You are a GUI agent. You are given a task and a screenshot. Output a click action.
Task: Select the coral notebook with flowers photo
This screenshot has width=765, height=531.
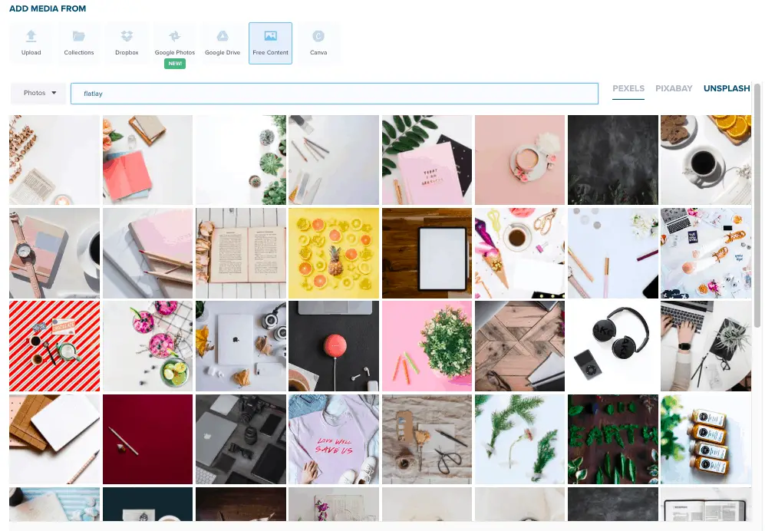pyautogui.click(x=148, y=160)
